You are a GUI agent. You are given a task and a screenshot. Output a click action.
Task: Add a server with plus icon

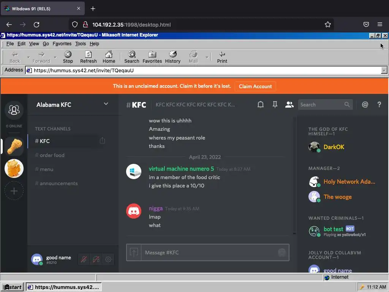tap(14, 191)
